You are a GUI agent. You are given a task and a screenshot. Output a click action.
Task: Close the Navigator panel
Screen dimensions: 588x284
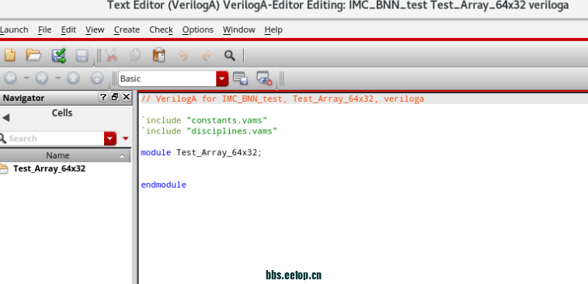[127, 98]
